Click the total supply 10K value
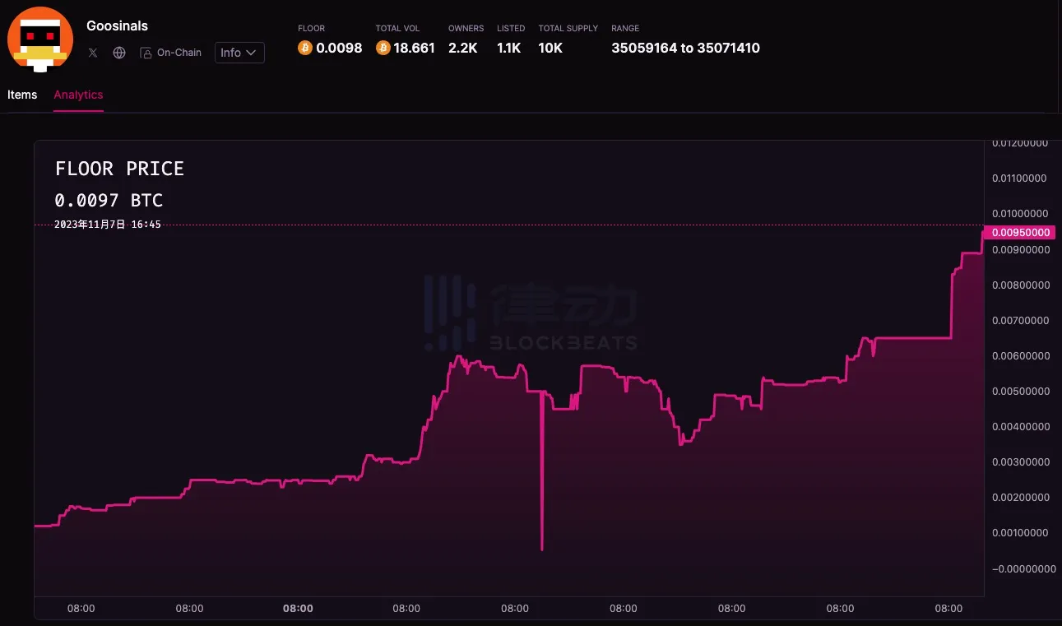Viewport: 1062px width, 626px height. (x=550, y=48)
